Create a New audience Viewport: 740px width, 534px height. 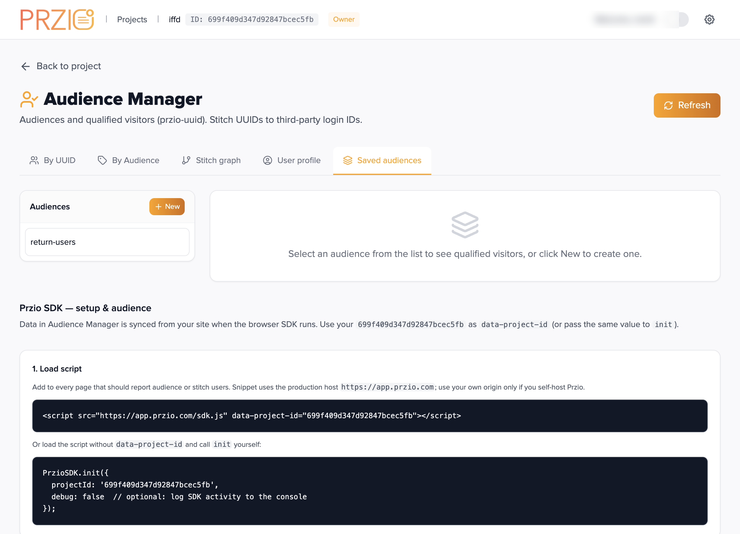click(167, 206)
